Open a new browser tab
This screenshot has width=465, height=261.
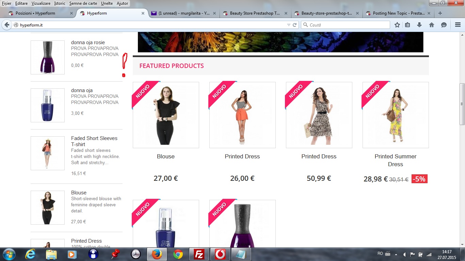pyautogui.click(x=440, y=13)
